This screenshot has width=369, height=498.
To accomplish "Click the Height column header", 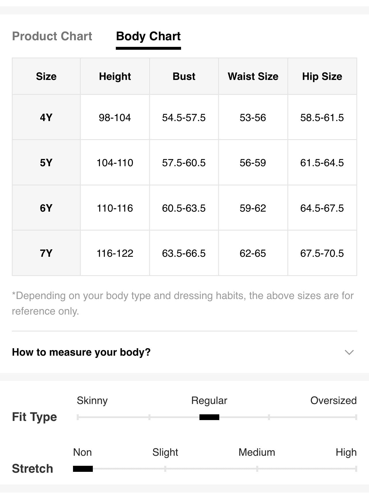I will coord(115,76).
